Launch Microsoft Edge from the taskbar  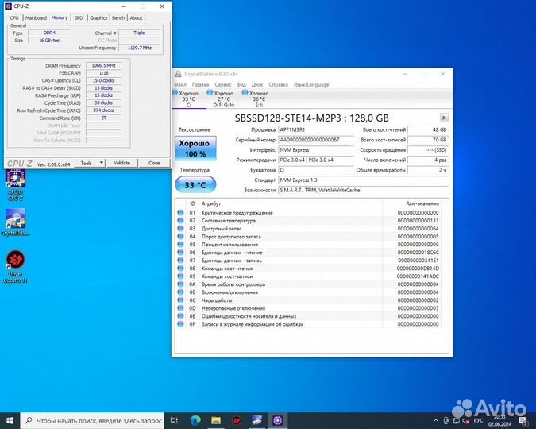pos(195,421)
